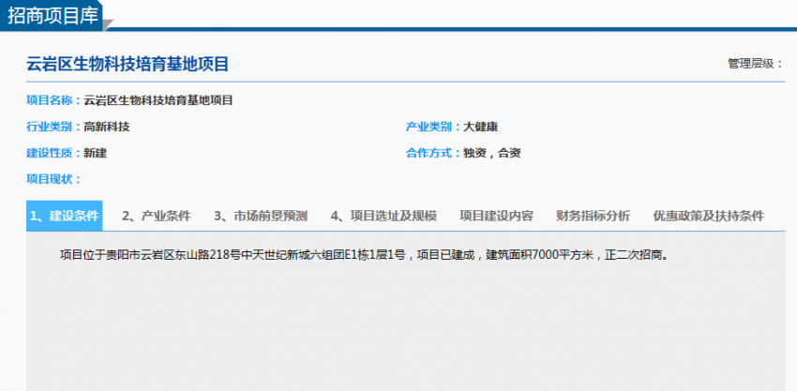Image resolution: width=797 pixels, height=391 pixels.
Task: Click the 招商项目库 header banner
Action: click(53, 14)
